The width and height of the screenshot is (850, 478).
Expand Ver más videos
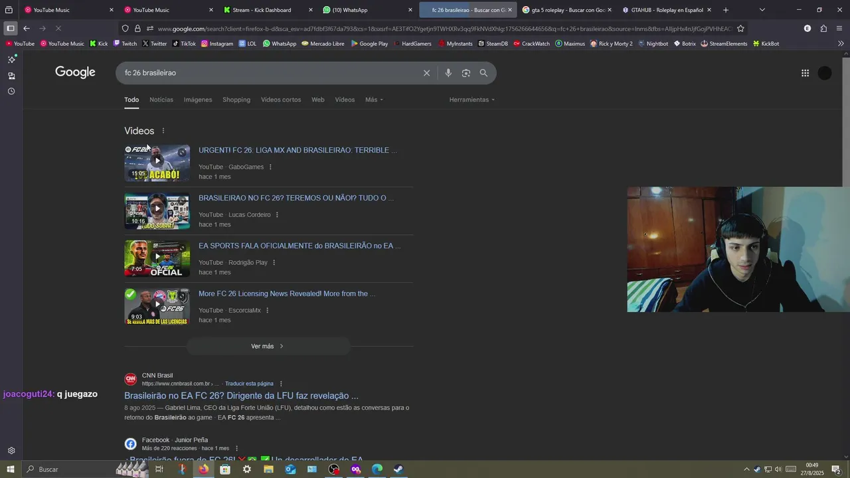coord(268,346)
